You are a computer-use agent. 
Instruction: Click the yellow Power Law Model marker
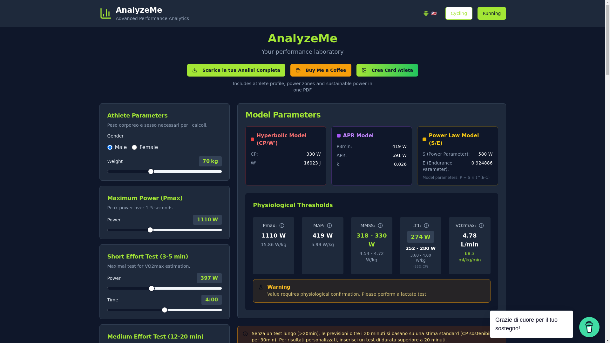tap(424, 139)
